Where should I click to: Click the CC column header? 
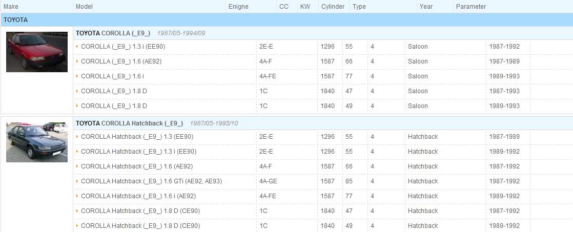click(284, 7)
